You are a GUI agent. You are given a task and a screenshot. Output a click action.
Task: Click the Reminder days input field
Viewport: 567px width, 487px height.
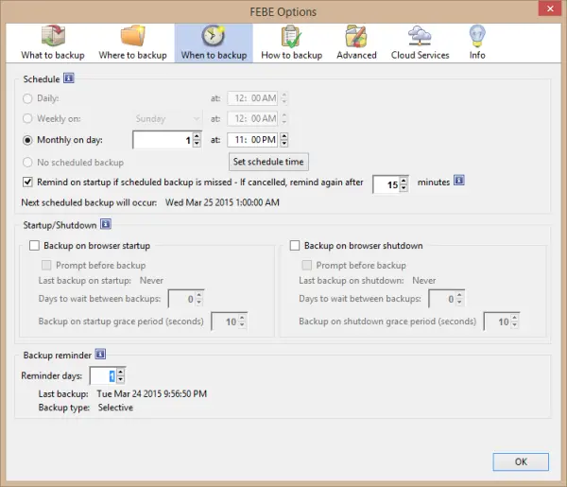[103, 375]
